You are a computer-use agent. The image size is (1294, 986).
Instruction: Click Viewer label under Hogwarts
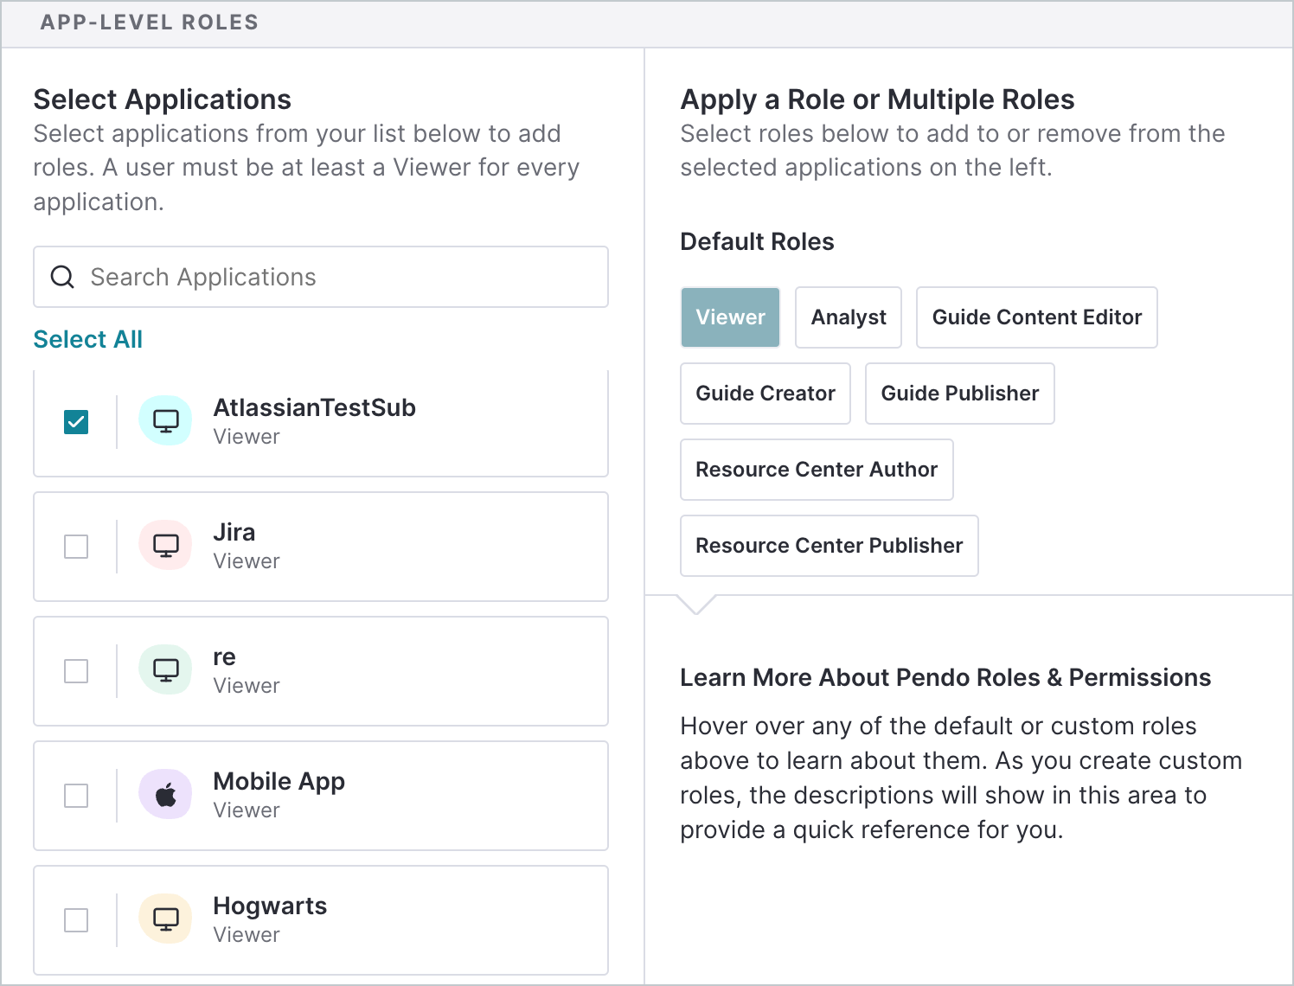click(247, 935)
